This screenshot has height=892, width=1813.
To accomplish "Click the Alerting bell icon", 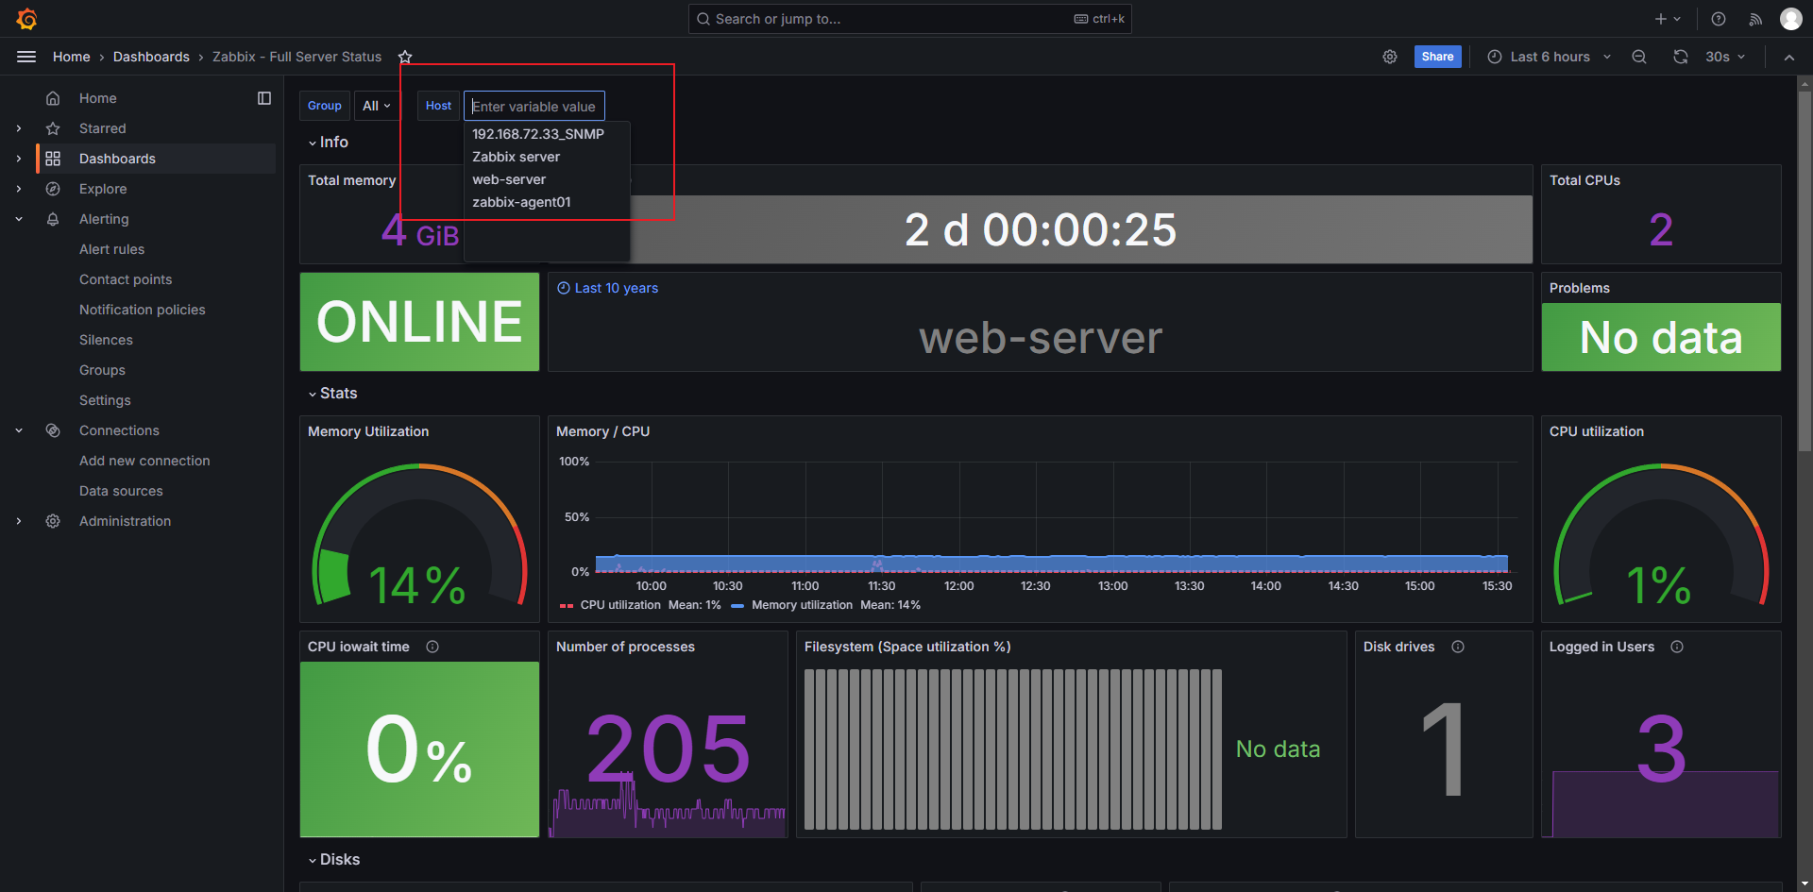I will point(53,219).
